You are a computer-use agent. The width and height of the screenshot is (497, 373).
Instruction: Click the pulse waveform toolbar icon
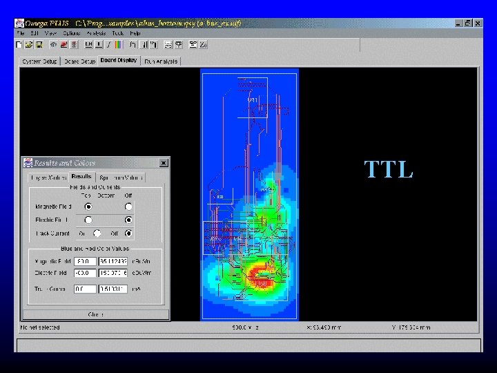tap(133, 45)
